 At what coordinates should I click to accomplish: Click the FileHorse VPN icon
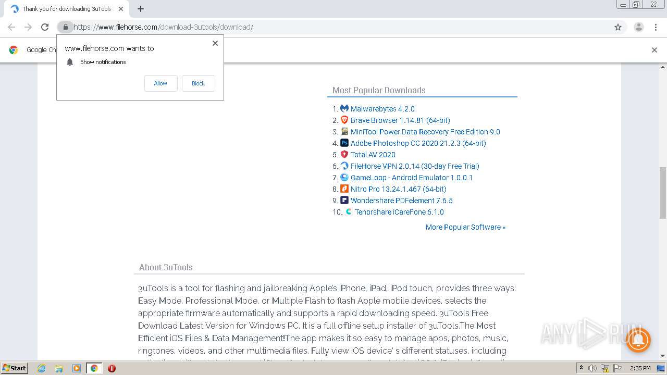click(344, 166)
